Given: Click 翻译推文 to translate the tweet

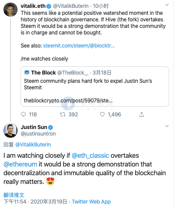Looking at the screenshot, I should (14, 195).
